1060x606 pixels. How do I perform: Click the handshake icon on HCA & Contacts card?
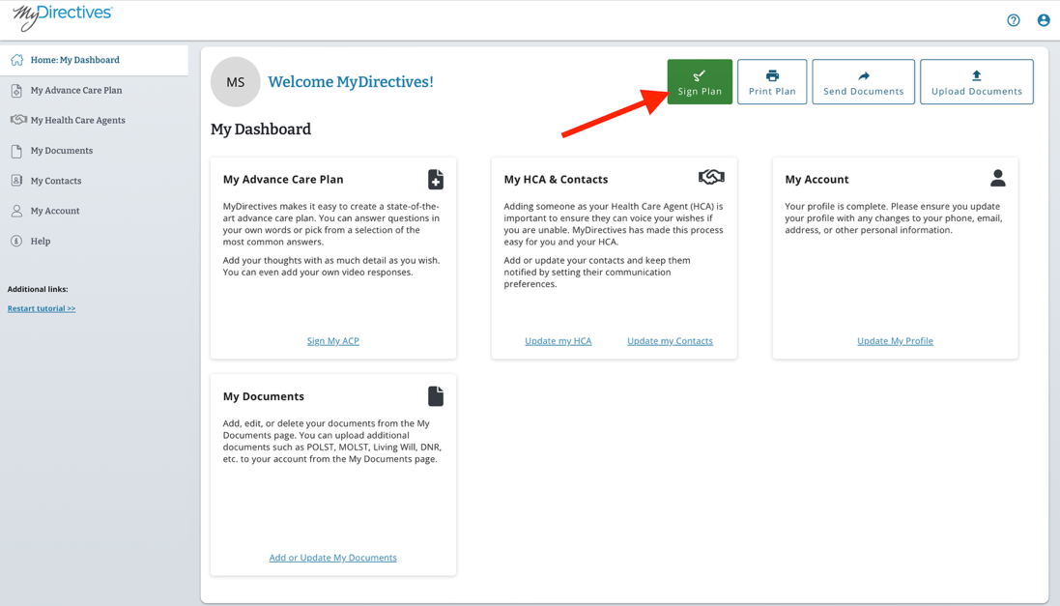click(711, 177)
